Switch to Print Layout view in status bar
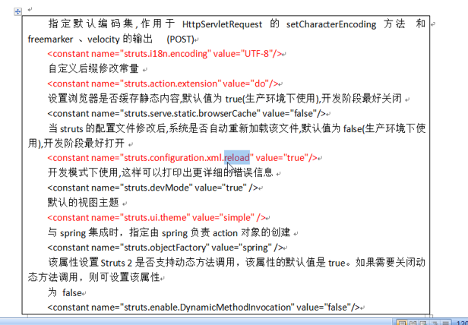 403,323
